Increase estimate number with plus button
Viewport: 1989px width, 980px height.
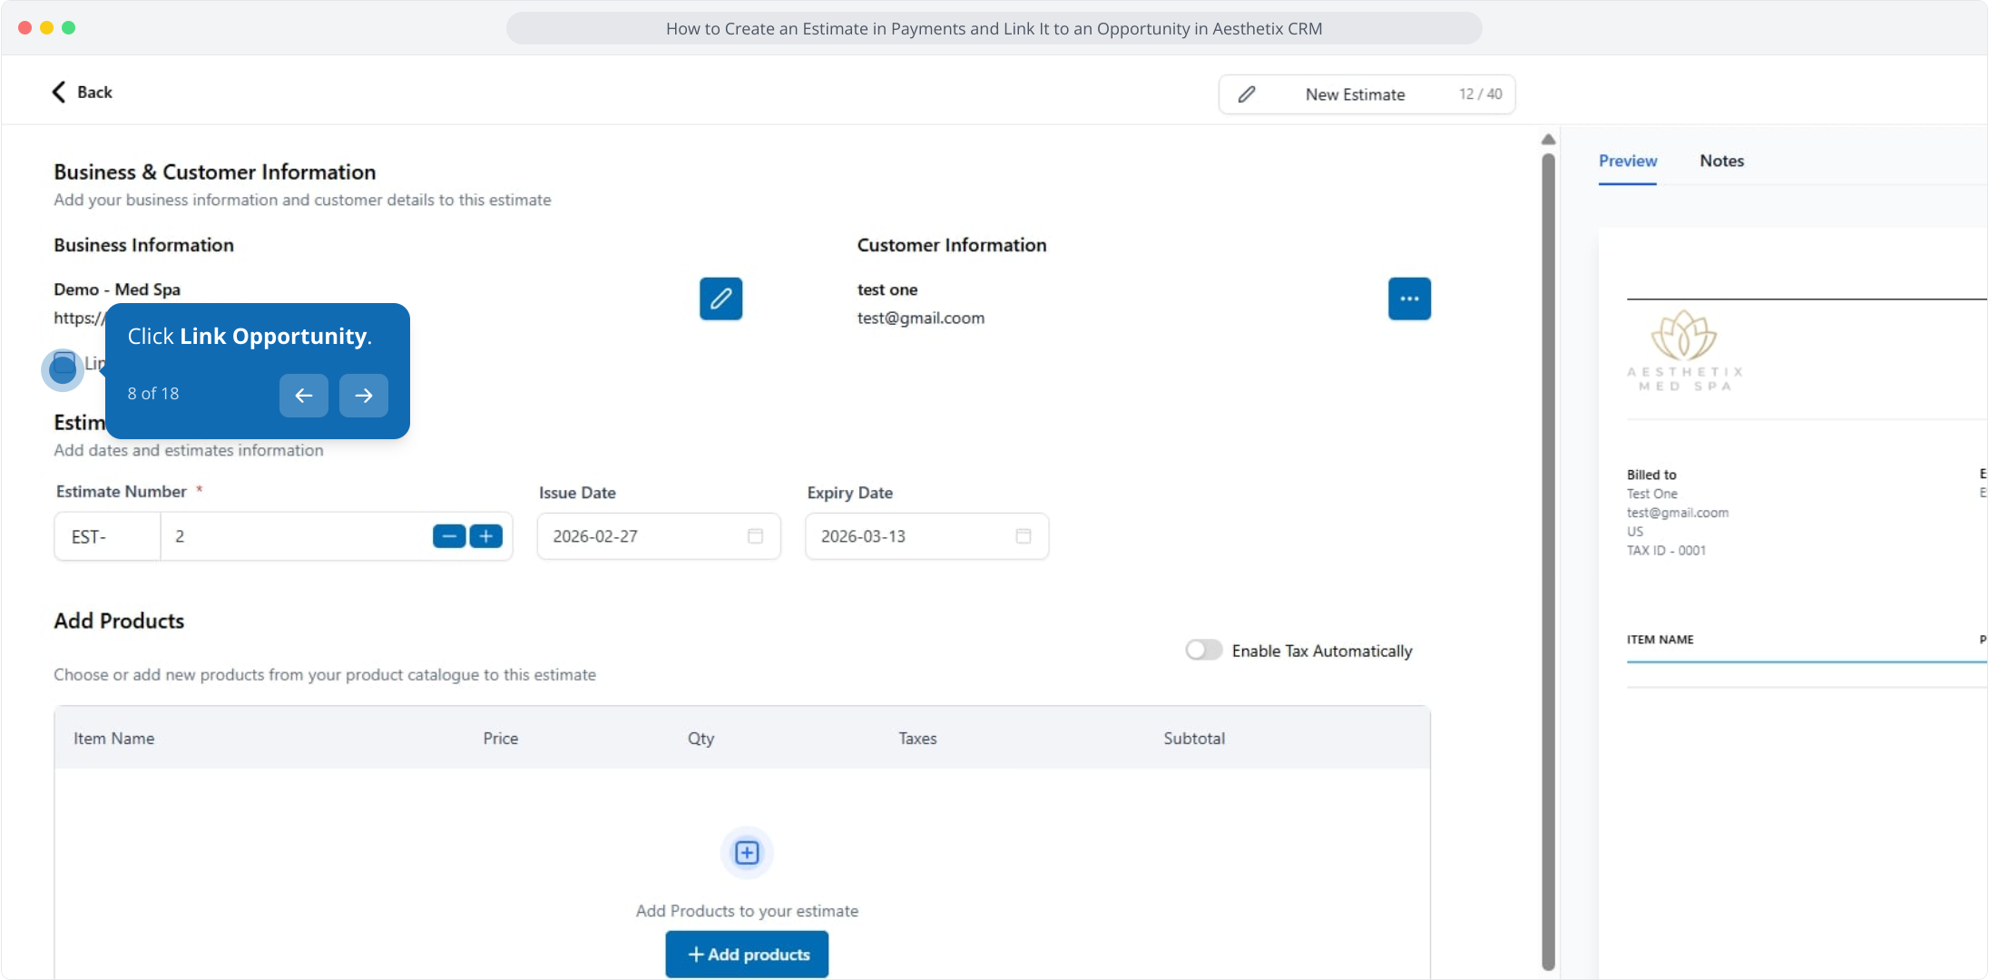(486, 536)
